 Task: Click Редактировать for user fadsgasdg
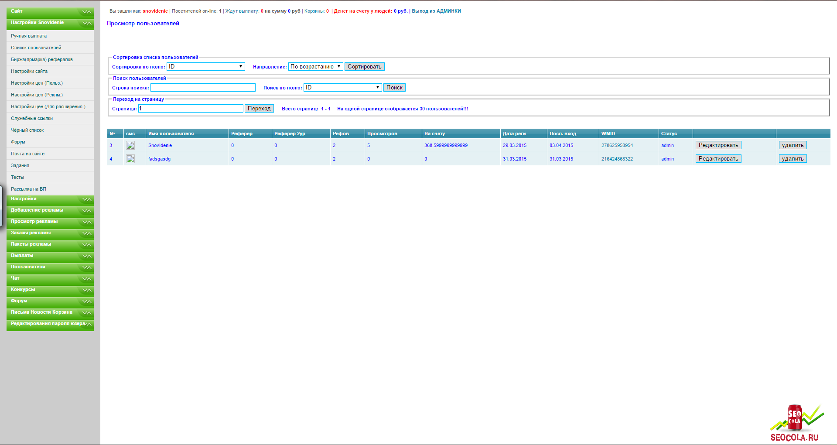point(718,159)
